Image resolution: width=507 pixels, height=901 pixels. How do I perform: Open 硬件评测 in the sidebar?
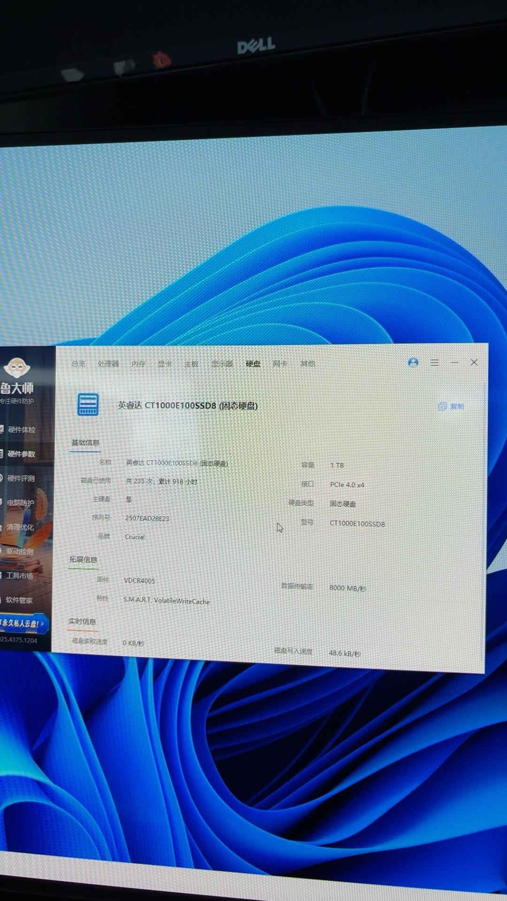coord(18,478)
